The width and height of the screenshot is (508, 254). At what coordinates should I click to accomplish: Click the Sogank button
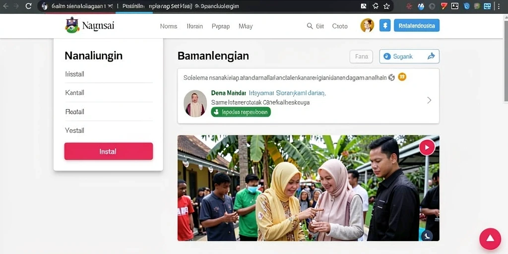[409, 57]
